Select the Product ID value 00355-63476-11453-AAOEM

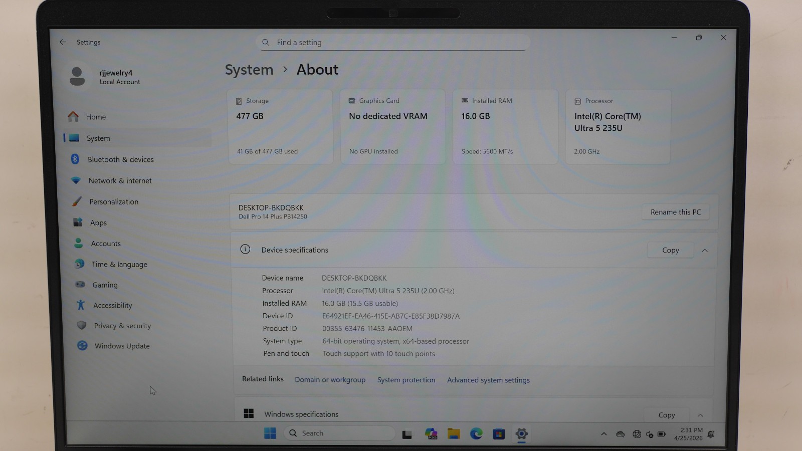pyautogui.click(x=367, y=329)
